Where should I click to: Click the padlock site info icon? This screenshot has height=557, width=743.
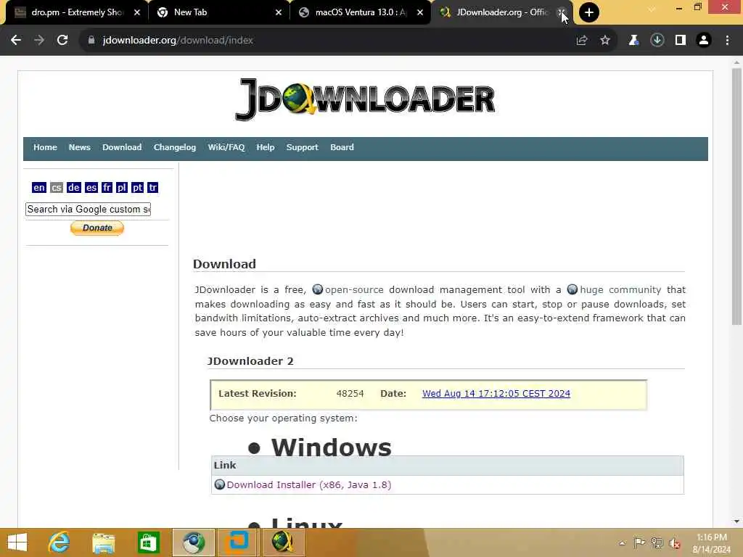pyautogui.click(x=91, y=41)
